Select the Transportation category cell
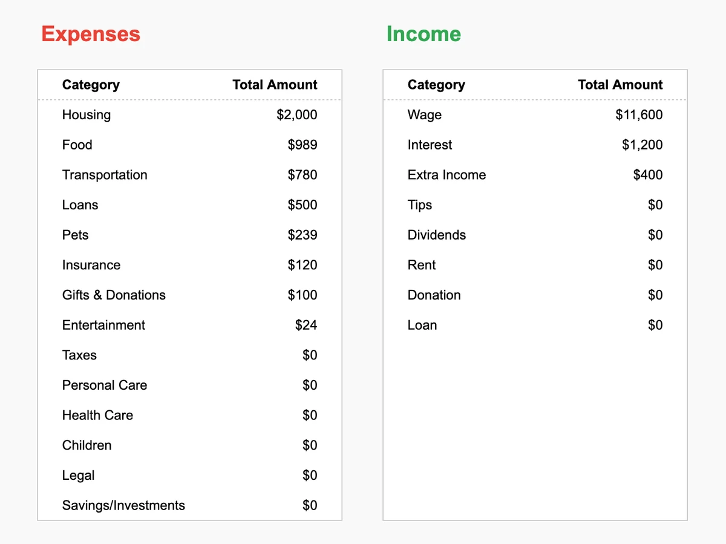 point(105,175)
